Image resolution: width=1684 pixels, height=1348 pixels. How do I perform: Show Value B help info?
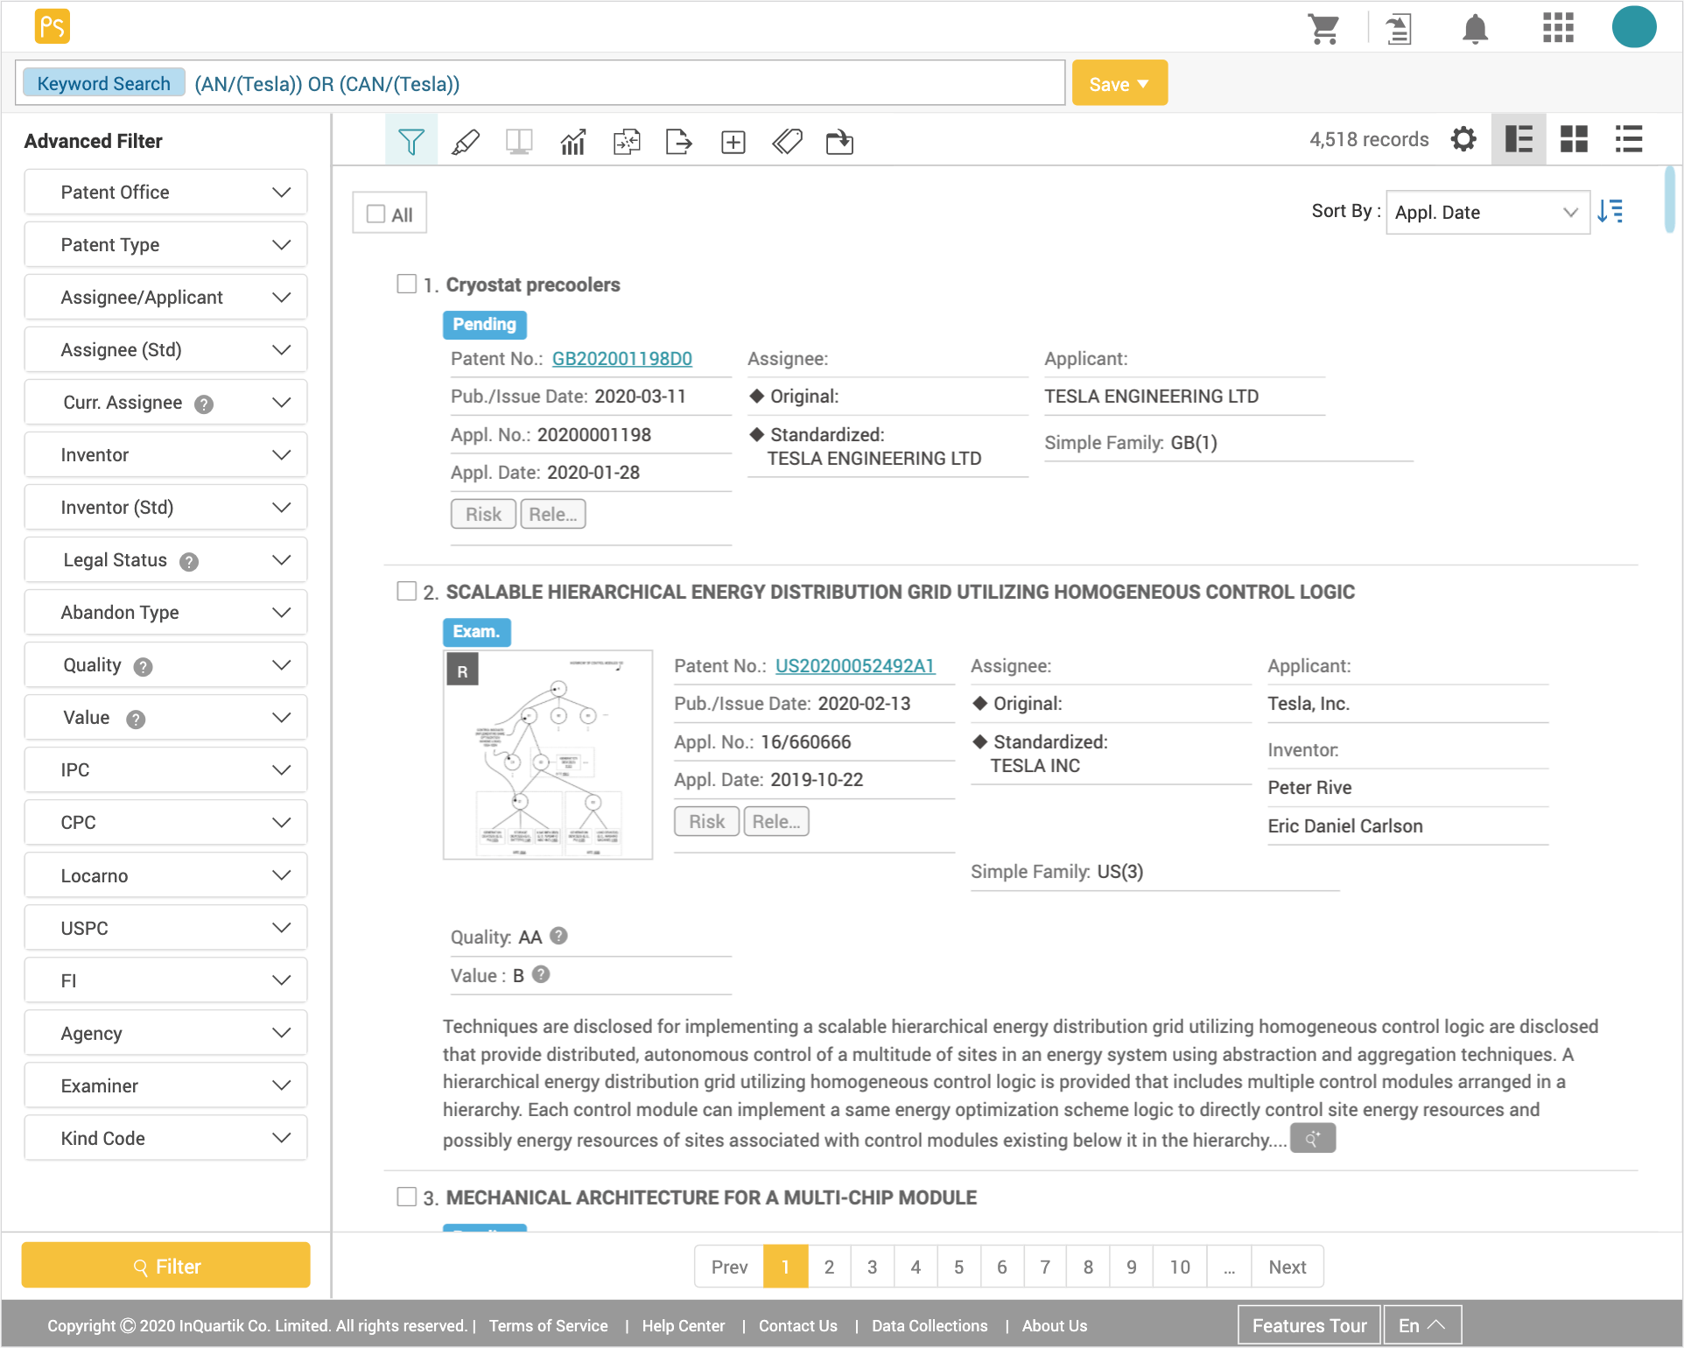pos(541,974)
